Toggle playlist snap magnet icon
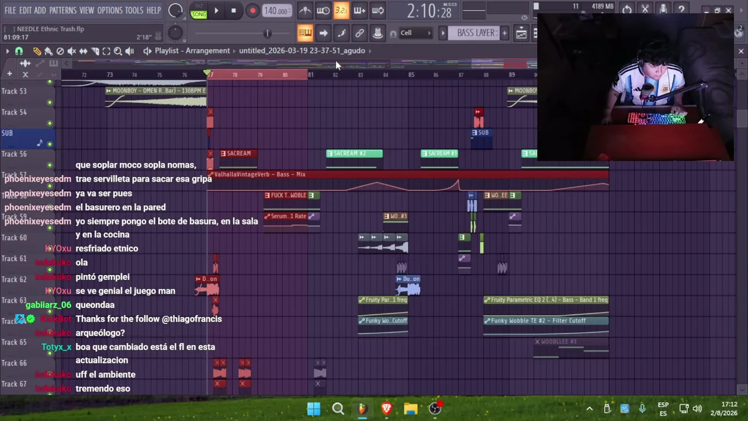This screenshot has height=421, width=748. pos(19,51)
